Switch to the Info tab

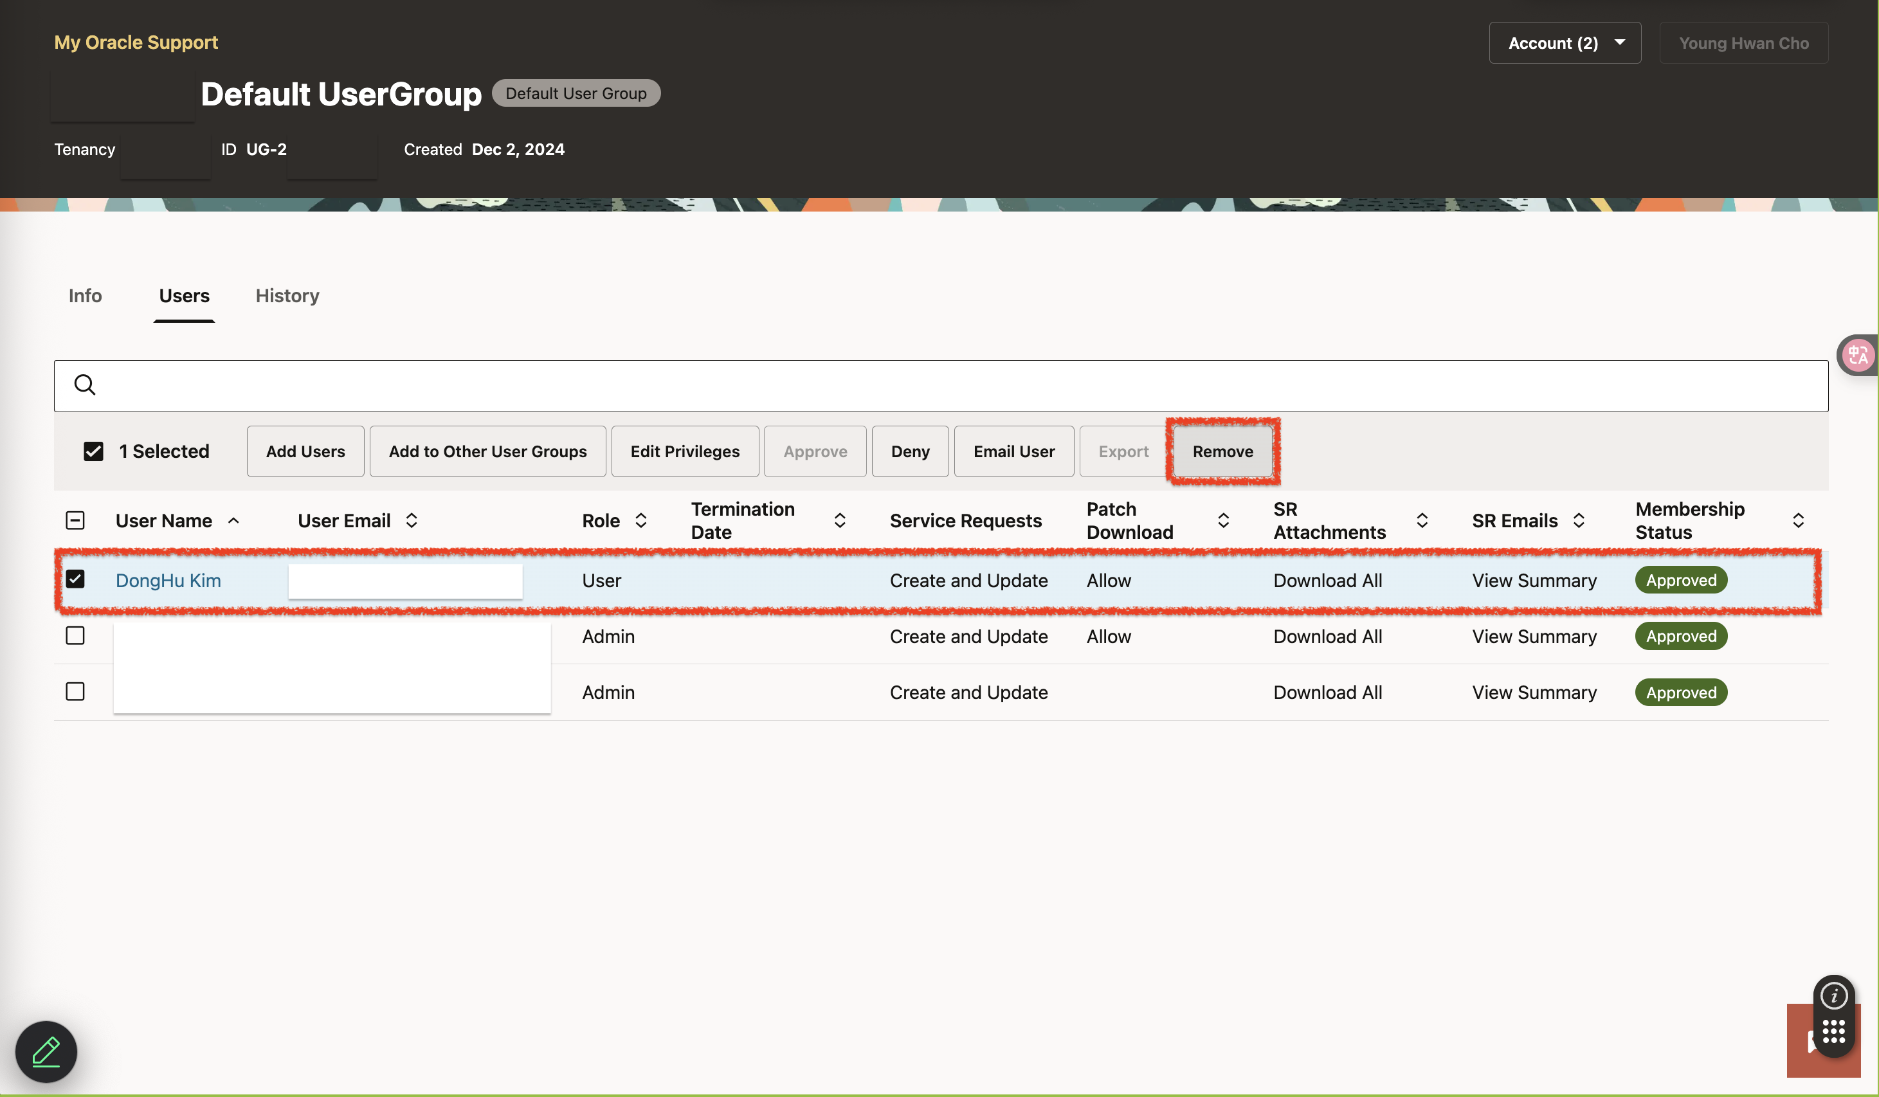85,296
